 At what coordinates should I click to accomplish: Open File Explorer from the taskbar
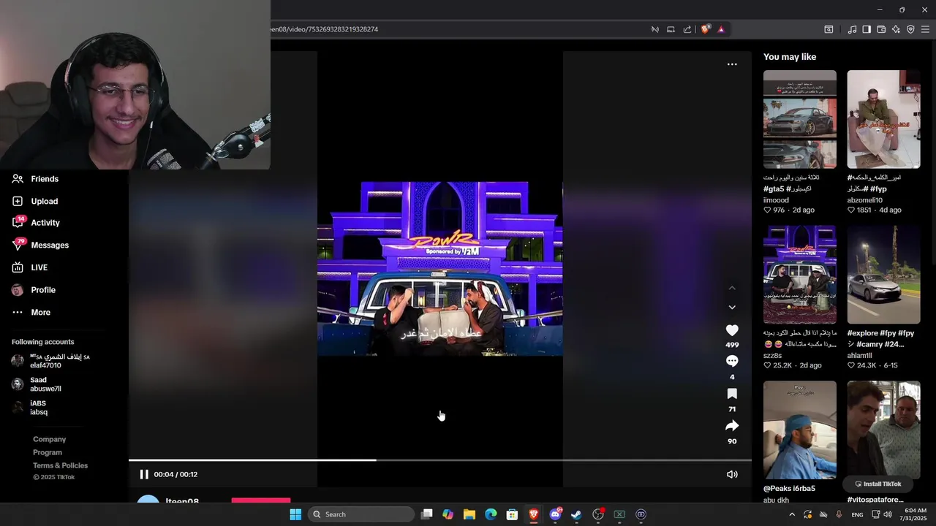(x=469, y=514)
